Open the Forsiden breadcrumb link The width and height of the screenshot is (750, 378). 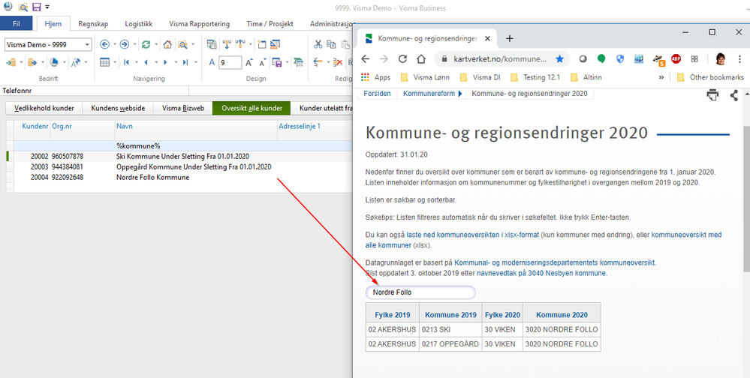pos(377,94)
